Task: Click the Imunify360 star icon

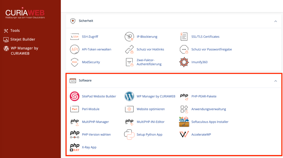Action: click(x=184, y=62)
